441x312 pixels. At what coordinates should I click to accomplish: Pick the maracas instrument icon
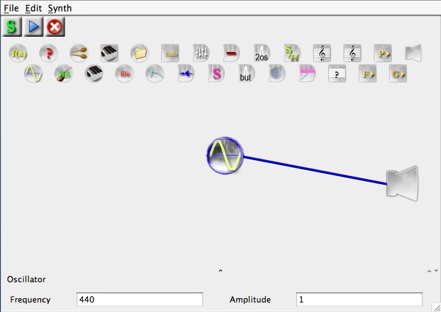coord(79,53)
